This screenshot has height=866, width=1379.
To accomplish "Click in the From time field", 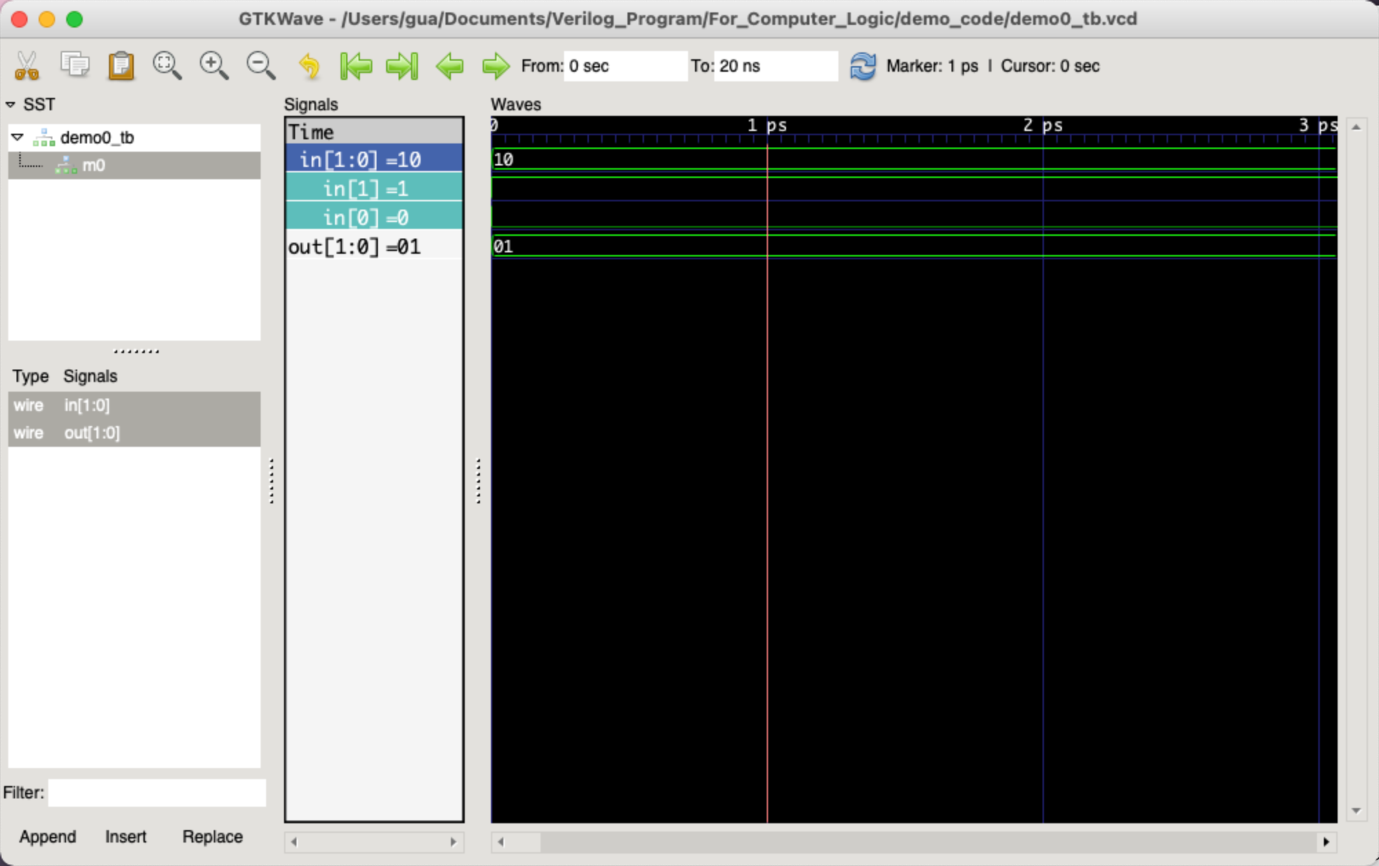I will (625, 66).
